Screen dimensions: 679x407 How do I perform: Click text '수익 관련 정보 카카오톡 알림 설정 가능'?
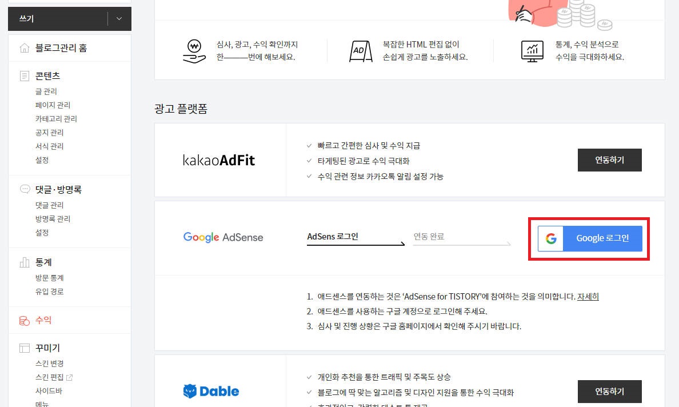click(380, 177)
